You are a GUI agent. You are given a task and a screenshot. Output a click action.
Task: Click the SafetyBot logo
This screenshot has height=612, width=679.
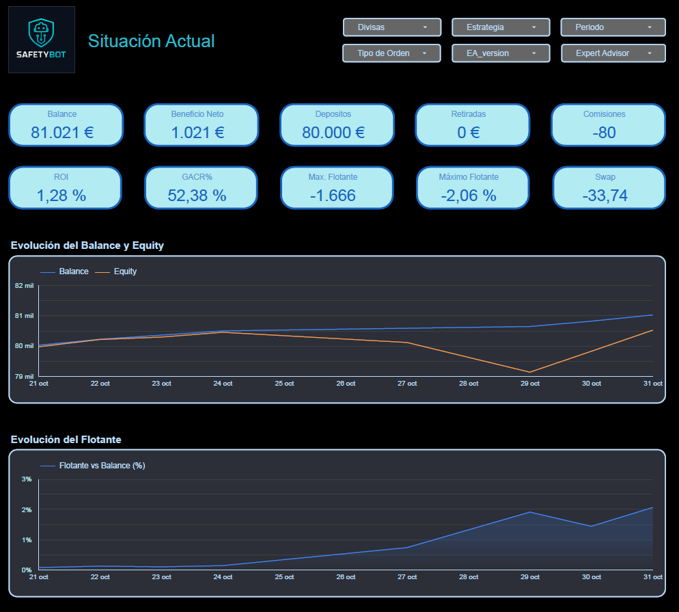click(42, 40)
